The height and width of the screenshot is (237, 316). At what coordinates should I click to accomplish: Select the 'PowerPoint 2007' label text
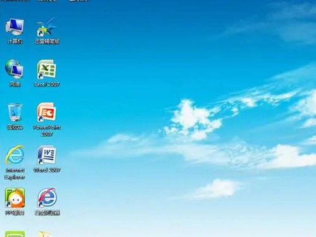coord(47,130)
